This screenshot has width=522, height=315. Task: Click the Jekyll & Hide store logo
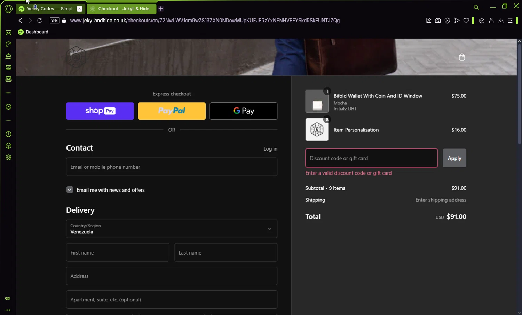click(76, 57)
